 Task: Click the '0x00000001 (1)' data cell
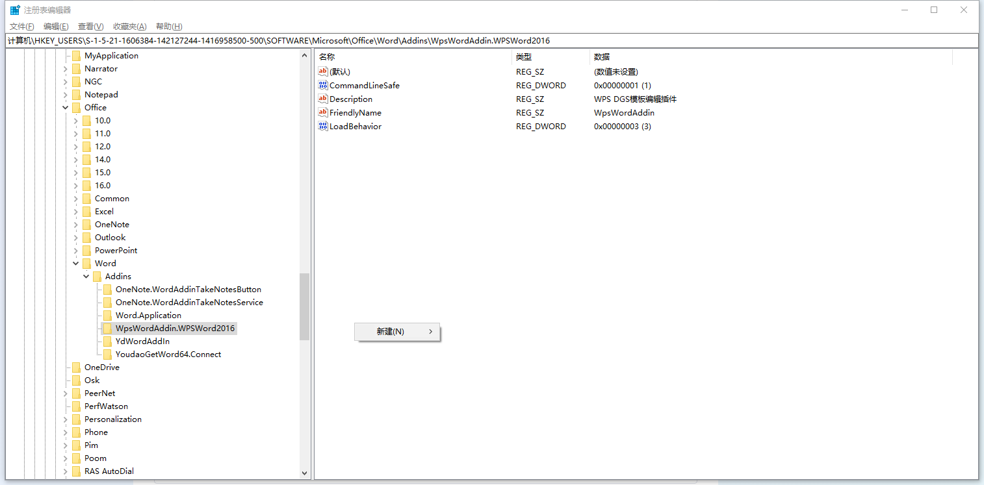[623, 86]
